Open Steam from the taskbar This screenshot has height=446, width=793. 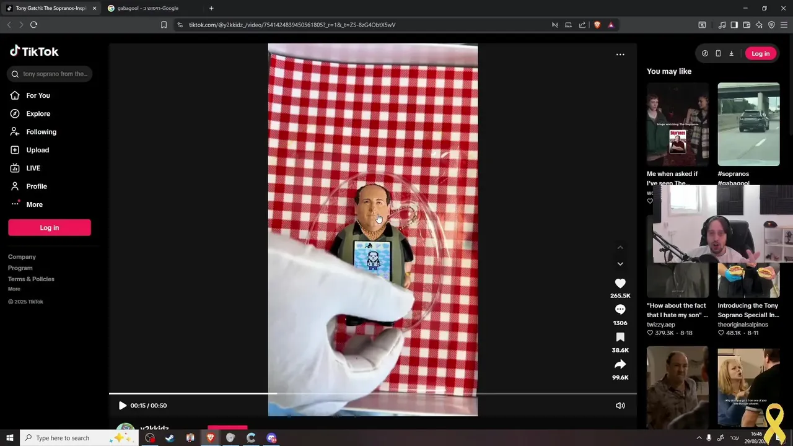170,438
